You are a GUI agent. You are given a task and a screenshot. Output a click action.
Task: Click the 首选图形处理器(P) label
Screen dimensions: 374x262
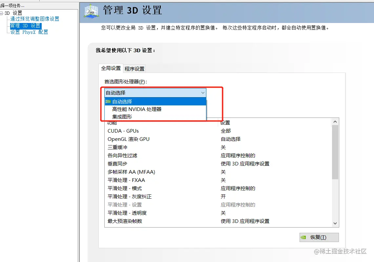(x=125, y=82)
